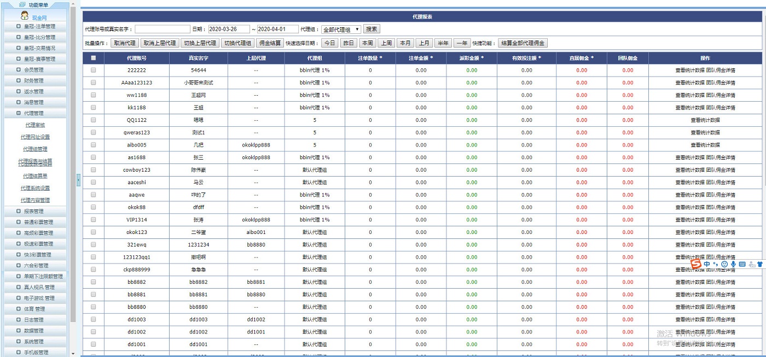Screen dimensions: 766x357
Task: Focus the agent account name input field
Action: point(163,30)
